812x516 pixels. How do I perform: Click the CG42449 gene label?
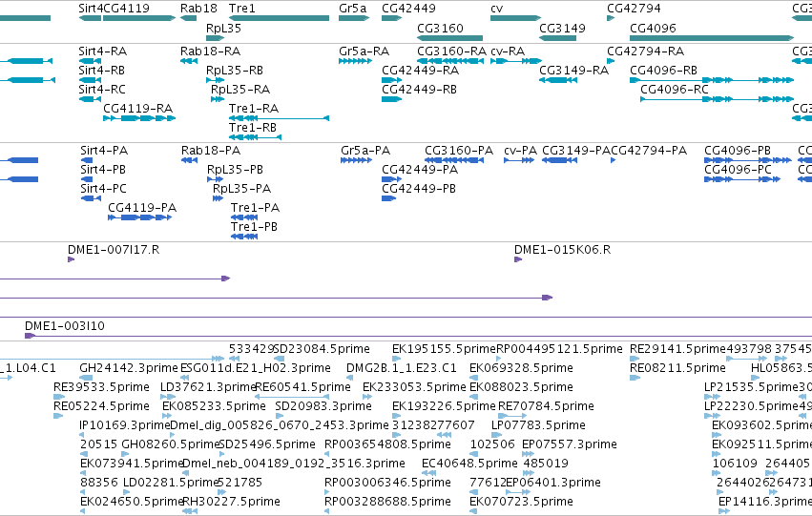pos(408,9)
